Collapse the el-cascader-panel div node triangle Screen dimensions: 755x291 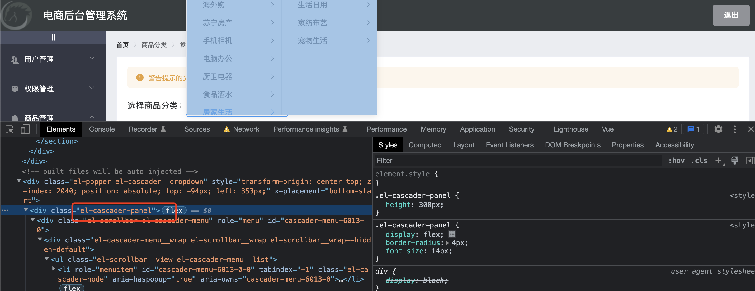26,210
